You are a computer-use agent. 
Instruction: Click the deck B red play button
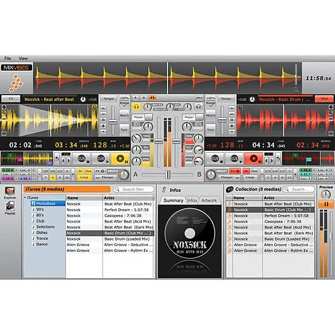(x=253, y=159)
